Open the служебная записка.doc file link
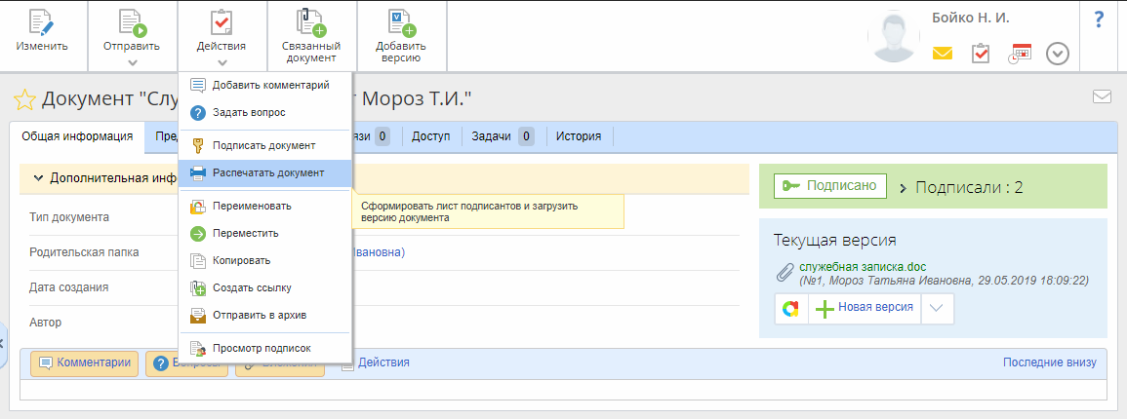The width and height of the screenshot is (1127, 419). click(x=862, y=267)
